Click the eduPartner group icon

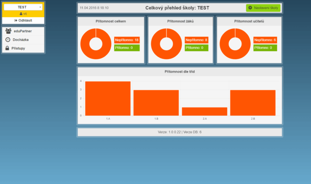tap(8, 31)
